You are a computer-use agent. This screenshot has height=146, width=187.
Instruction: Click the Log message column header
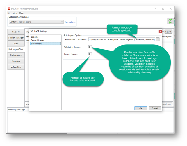click(x=19, y=109)
